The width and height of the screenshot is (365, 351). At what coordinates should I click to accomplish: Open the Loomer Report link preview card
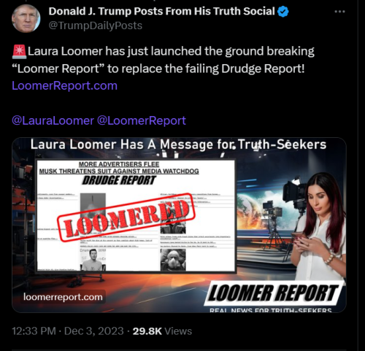[x=179, y=225]
